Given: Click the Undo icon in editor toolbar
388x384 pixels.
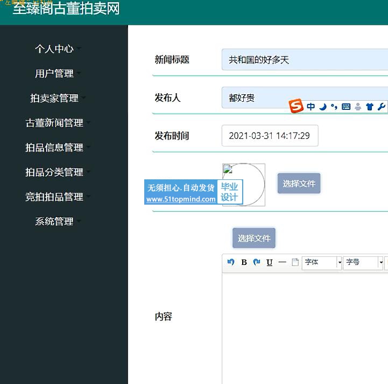Looking at the screenshot, I should pyautogui.click(x=231, y=262).
